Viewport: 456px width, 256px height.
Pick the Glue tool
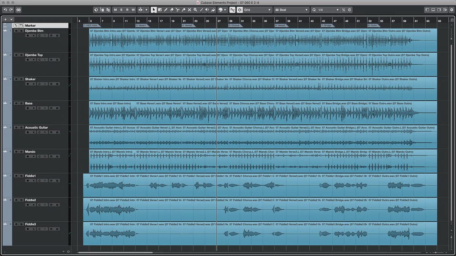(184, 10)
